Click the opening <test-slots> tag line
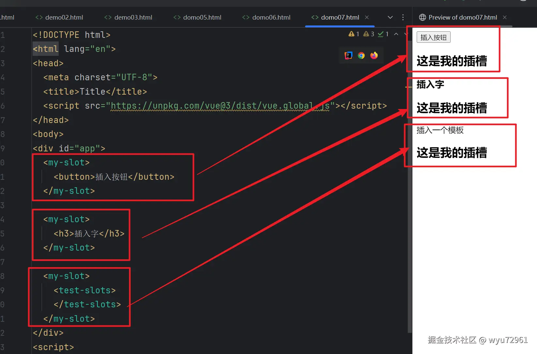This screenshot has height=354, width=537. 85,290
